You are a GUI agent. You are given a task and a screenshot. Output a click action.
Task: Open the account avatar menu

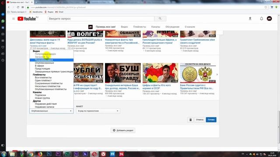click(269, 18)
